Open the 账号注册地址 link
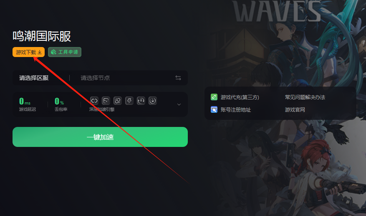 [235, 109]
